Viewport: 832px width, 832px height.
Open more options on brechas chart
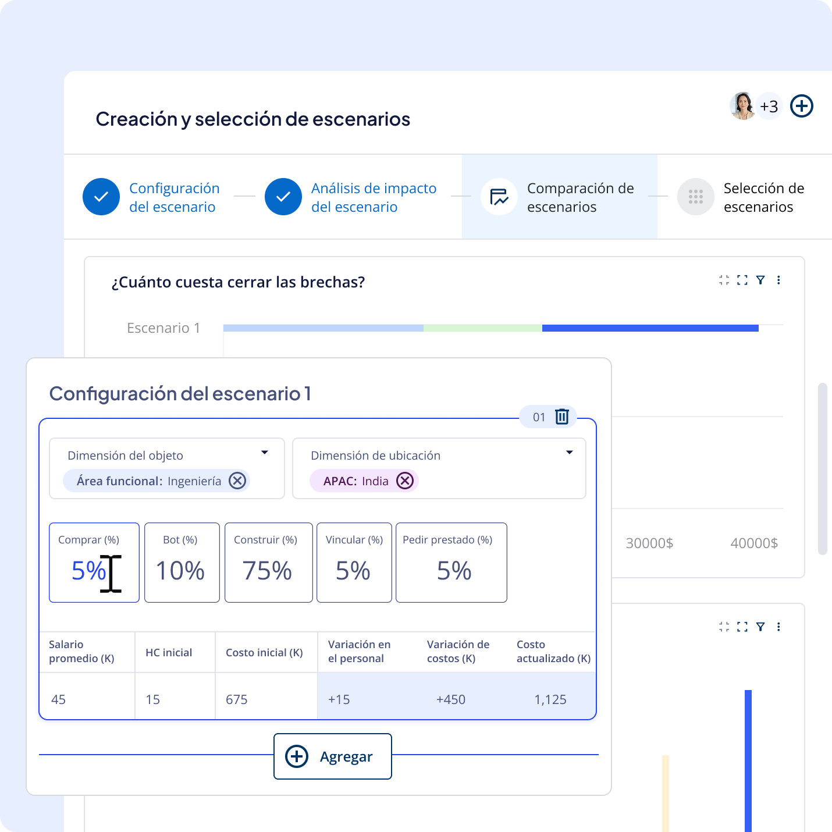coord(778,280)
